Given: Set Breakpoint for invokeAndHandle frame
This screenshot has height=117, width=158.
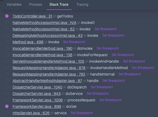Looking at the screenshot, I should click(x=134, y=61).
